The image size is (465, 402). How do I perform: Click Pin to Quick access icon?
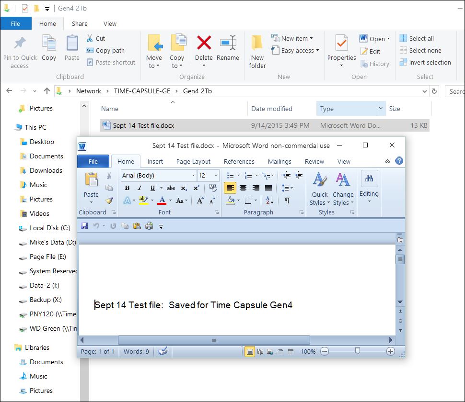click(x=20, y=43)
